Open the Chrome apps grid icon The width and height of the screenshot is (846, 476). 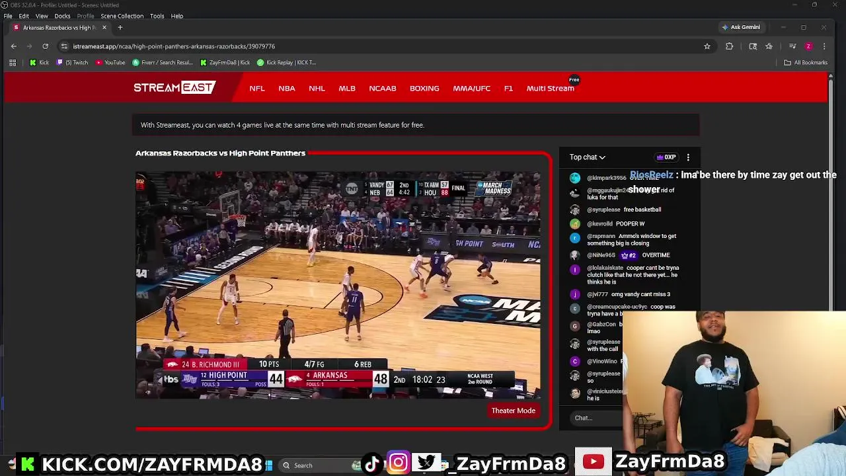point(13,62)
